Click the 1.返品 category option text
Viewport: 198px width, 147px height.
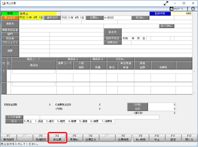(39, 121)
